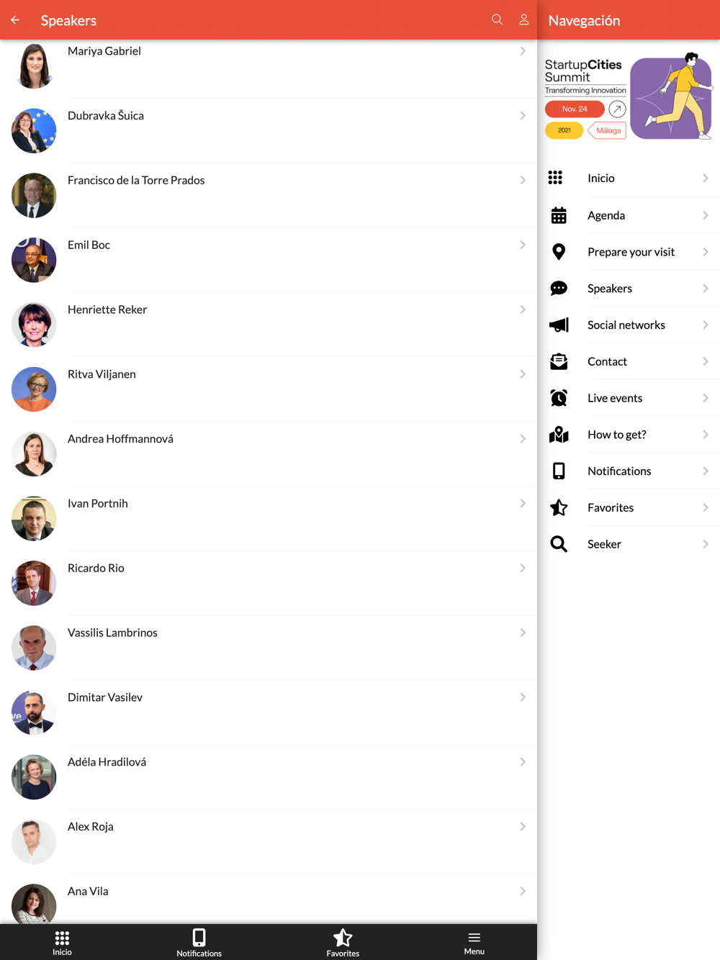
Task: Expand the chevron next to Mariya Gabriel
Action: [x=523, y=51]
